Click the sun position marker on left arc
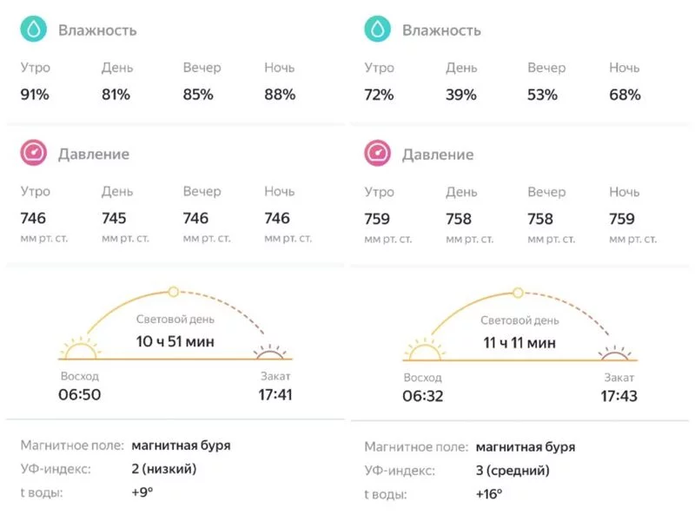695x521 pixels. coord(174,290)
